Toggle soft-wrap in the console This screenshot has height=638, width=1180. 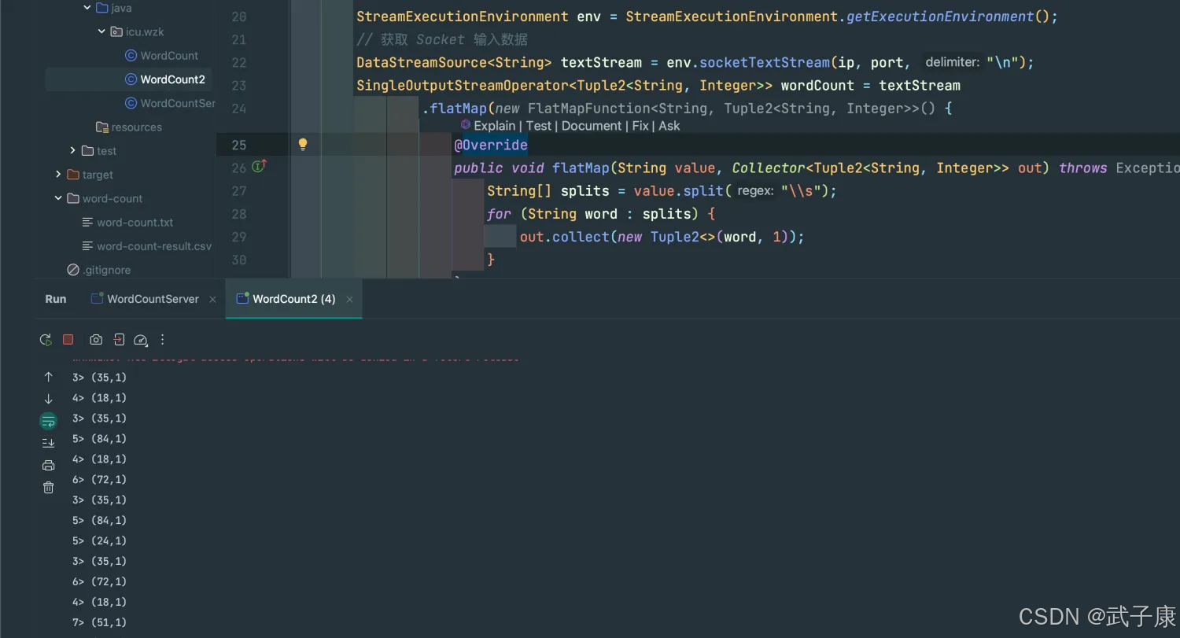point(48,421)
